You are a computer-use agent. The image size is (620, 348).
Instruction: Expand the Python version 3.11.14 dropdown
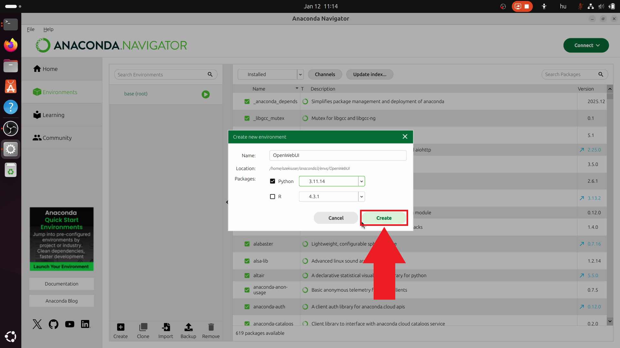point(361,181)
